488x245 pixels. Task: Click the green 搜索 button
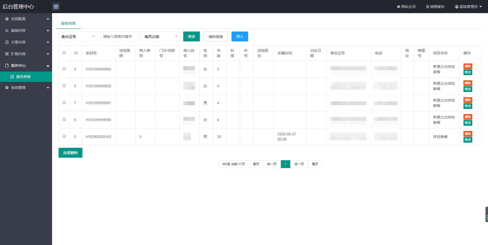pyautogui.click(x=192, y=37)
